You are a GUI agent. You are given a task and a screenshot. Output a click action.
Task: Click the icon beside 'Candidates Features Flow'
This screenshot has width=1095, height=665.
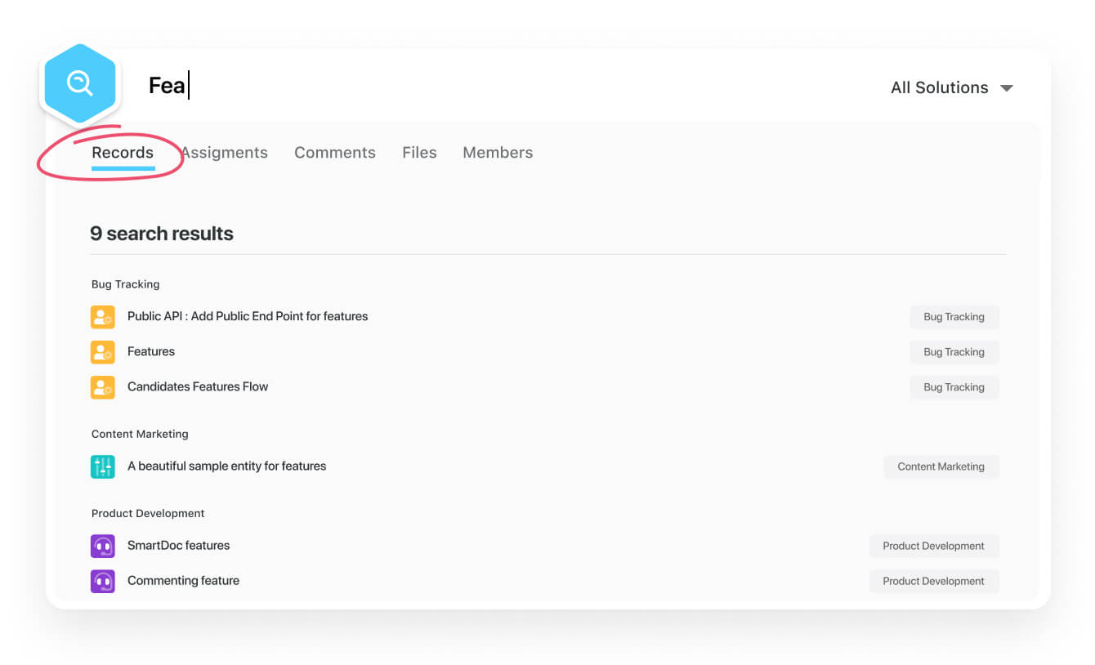tap(102, 387)
